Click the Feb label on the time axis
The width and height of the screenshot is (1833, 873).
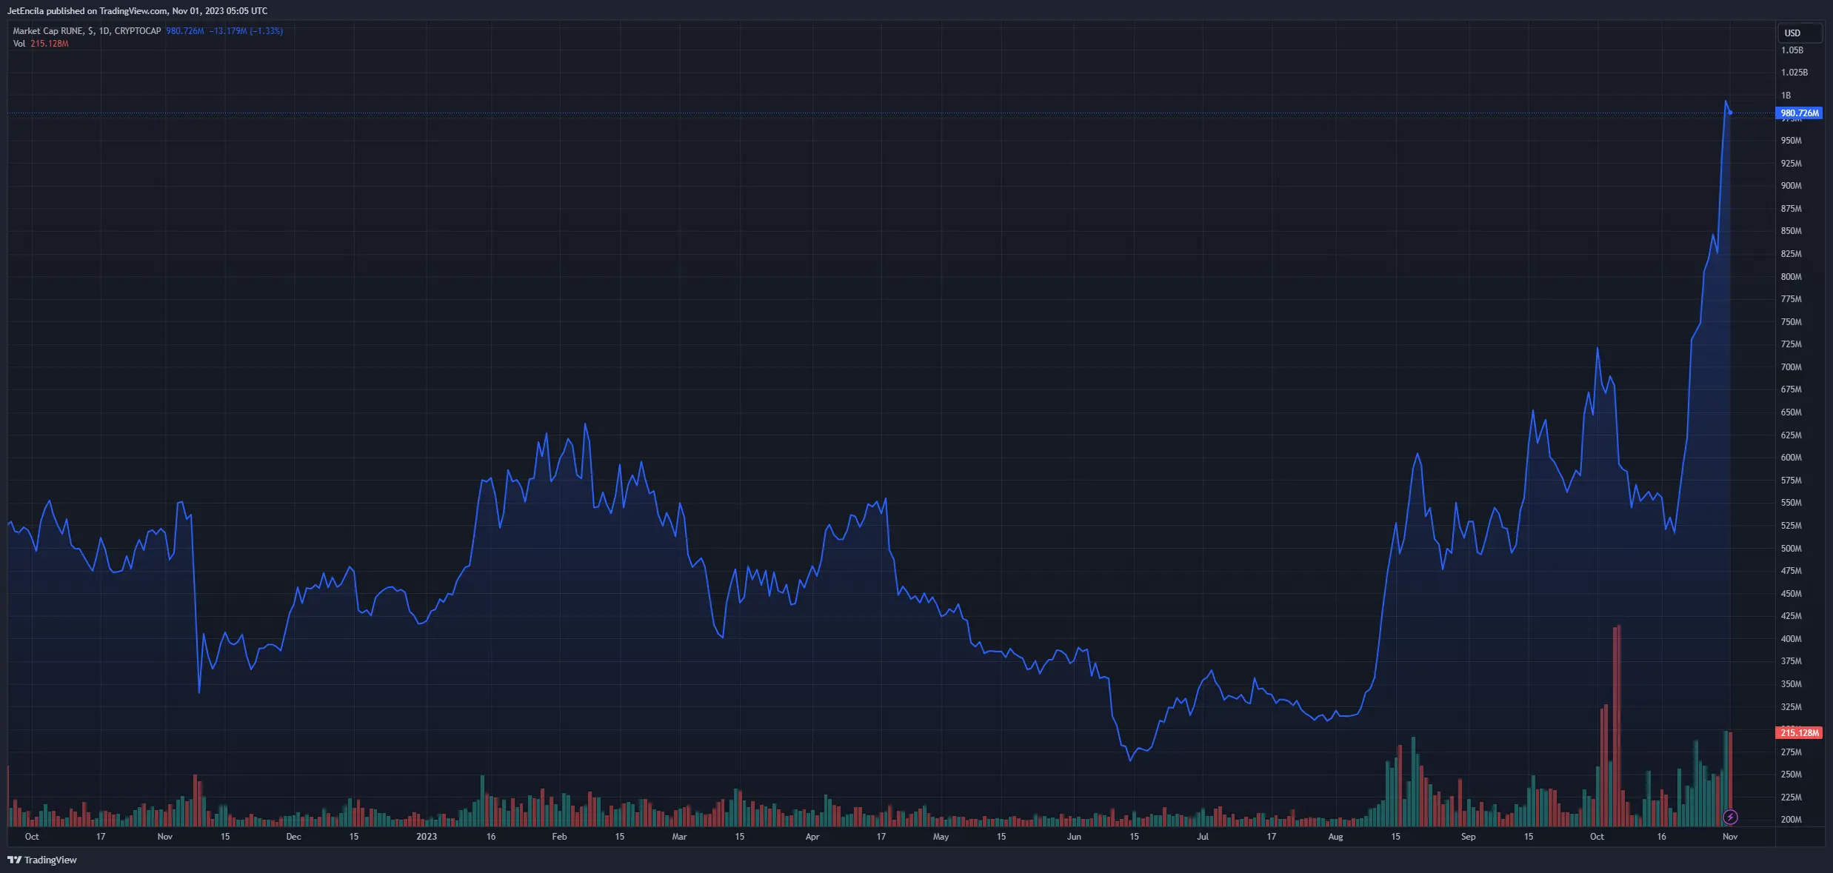(x=559, y=837)
